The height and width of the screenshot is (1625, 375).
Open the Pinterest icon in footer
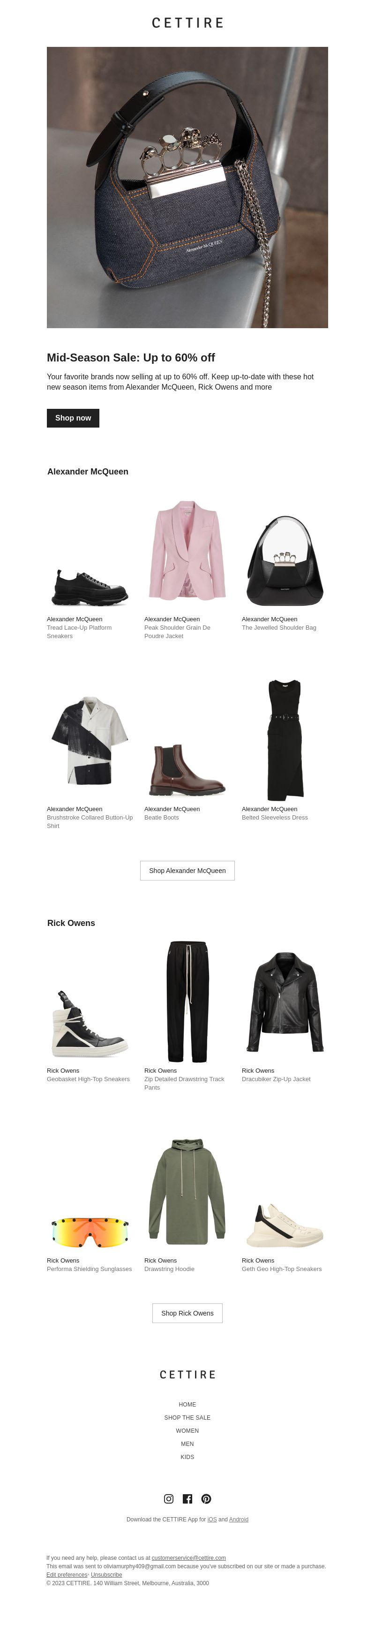206,1498
